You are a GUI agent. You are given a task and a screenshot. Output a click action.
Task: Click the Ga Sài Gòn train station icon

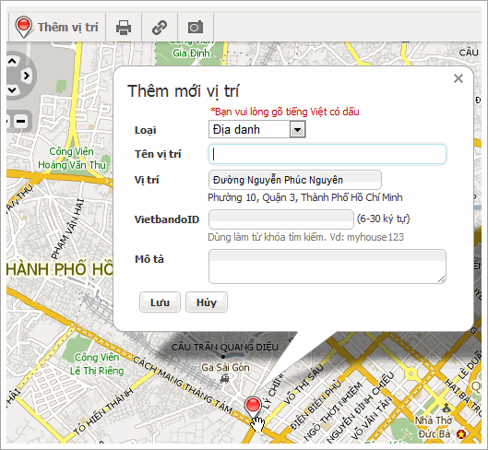(224, 379)
